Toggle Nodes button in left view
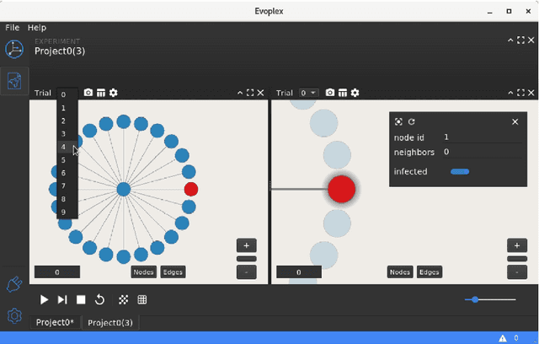 pos(143,272)
